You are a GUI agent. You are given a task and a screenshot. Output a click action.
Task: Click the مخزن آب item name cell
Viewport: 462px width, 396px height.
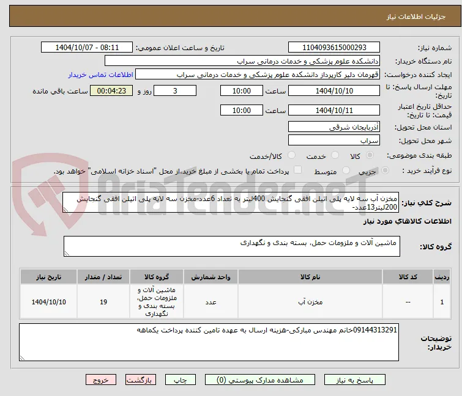pos(310,302)
